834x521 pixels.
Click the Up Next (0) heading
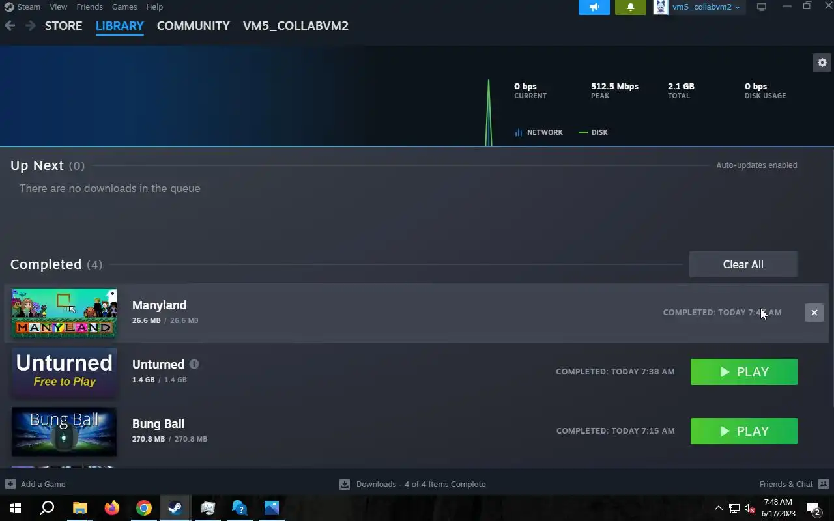(48, 165)
